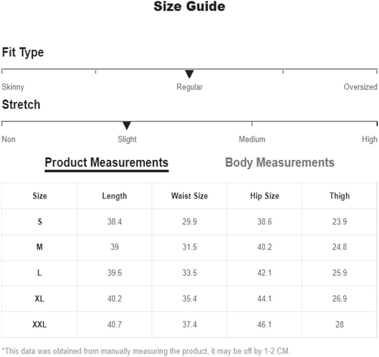Image resolution: width=379 pixels, height=357 pixels.
Task: Click the Fit Type triangle marker at Regular
Action: pos(189,74)
